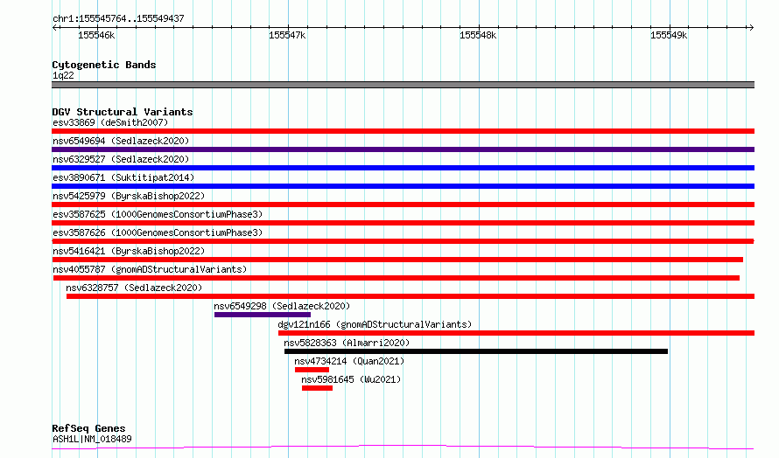Open dgv121n166 (gnomADStructuralVariants) label

pos(375,324)
